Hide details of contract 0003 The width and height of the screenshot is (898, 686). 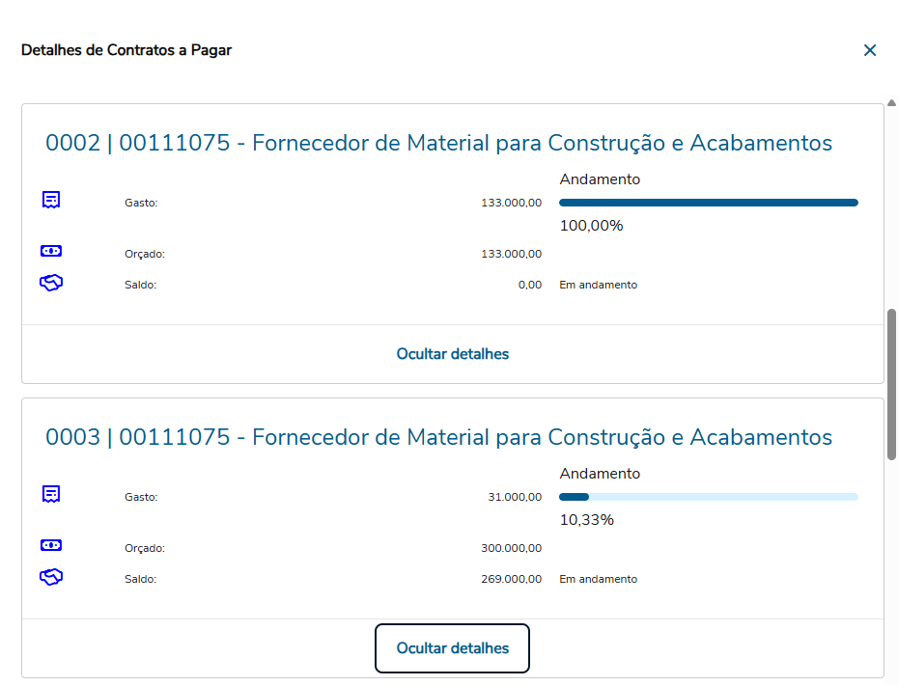452,648
